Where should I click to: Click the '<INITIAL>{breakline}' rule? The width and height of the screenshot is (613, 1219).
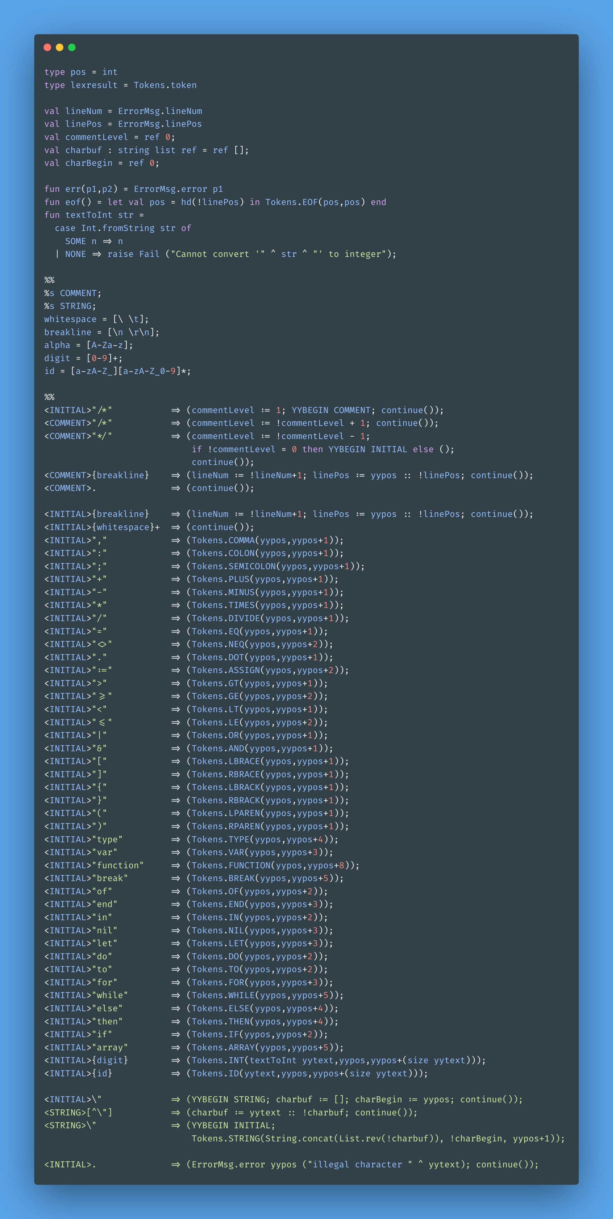[x=289, y=514]
